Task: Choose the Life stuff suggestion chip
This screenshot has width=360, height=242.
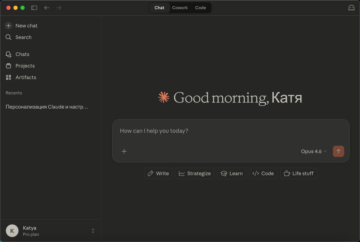Action: pyautogui.click(x=299, y=173)
